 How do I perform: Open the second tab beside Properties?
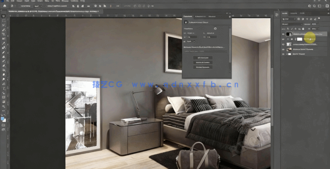tap(200, 16)
